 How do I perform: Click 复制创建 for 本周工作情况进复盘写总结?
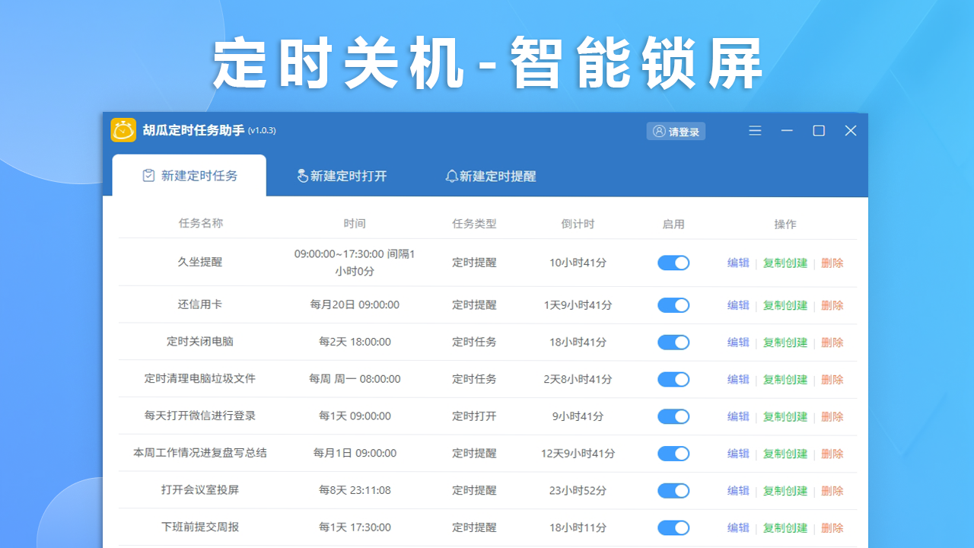785,453
